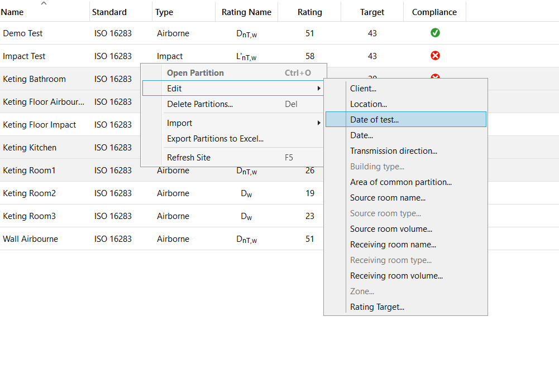Image resolution: width=559 pixels, height=375 pixels.
Task: Select 'Area of common partition...'
Action: pyautogui.click(x=400, y=182)
